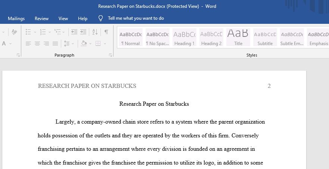Click the Line and Paragraph Spacing icon
Image resolution: width=329 pixels, height=169 pixels.
pos(67,44)
